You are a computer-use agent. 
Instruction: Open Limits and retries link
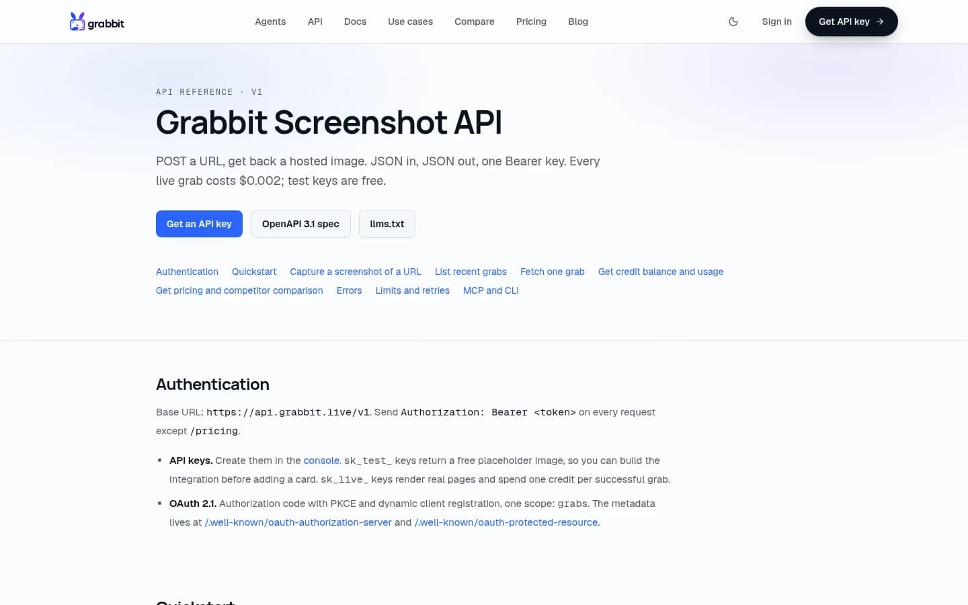coord(413,290)
